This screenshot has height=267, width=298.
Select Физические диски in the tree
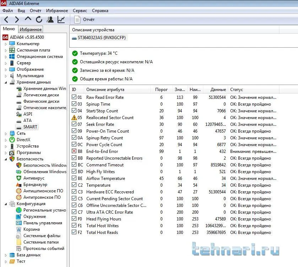41,101
